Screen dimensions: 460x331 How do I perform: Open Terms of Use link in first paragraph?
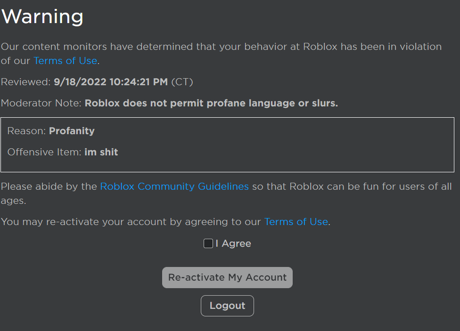(66, 61)
